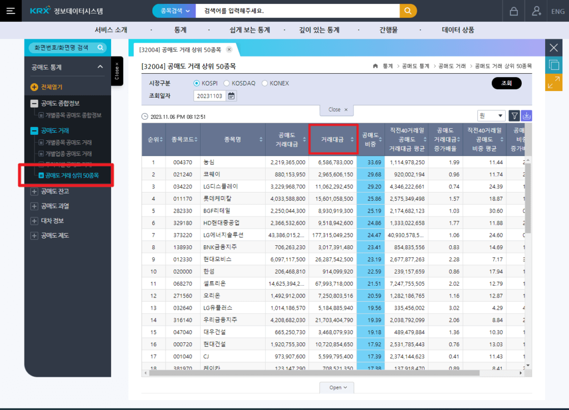Click 공매도 거래 breadcrumb link
Screen dimensions: 569x410
(x=452, y=66)
